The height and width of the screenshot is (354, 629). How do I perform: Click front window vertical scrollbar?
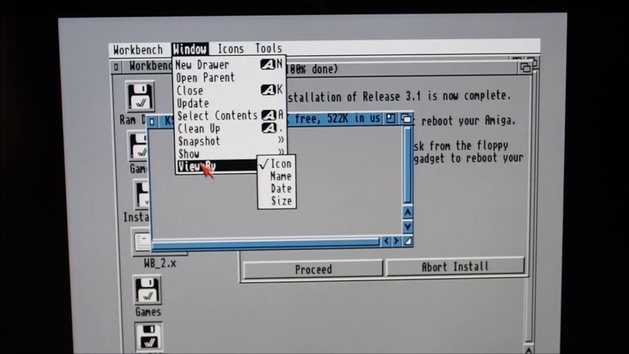(407, 166)
